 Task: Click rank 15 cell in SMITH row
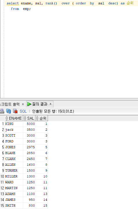coord(42,206)
